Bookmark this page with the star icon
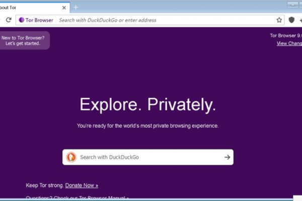This screenshot has width=302, height=201. pos(279,20)
